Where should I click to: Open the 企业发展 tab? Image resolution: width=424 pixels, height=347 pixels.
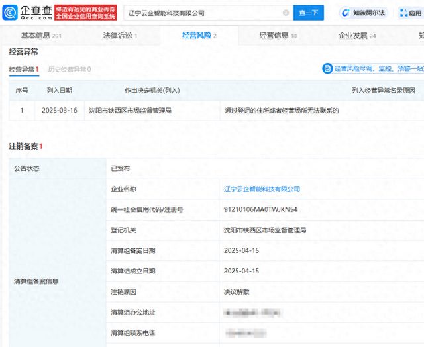tap(357, 35)
